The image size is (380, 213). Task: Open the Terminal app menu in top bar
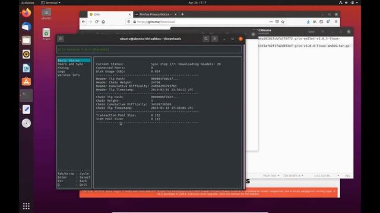(x=50, y=2)
